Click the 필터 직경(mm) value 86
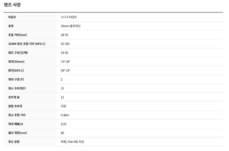The height and width of the screenshot is (151, 229). (x=62, y=133)
